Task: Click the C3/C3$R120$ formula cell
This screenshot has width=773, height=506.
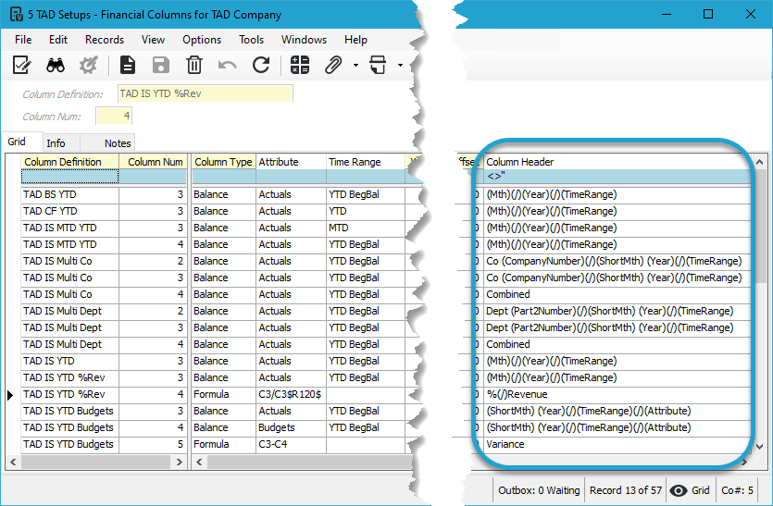Action: pyautogui.click(x=291, y=394)
